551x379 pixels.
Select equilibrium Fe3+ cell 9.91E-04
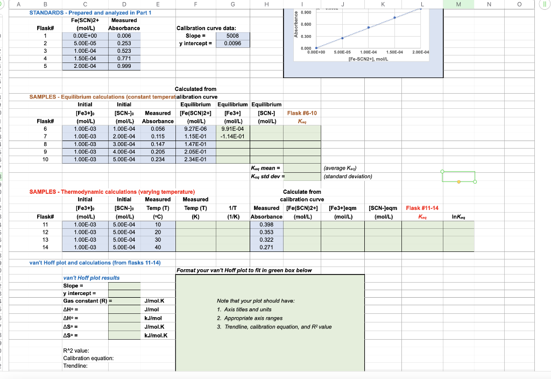[232, 129]
